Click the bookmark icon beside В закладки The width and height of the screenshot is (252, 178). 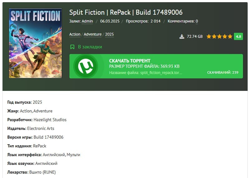[72, 47]
